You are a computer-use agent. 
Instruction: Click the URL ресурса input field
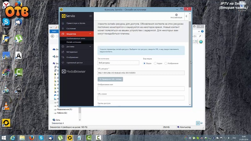point(141,73)
